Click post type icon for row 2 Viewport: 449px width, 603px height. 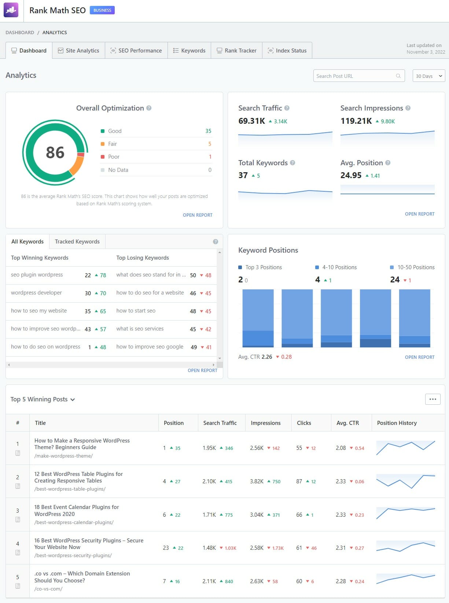click(18, 486)
